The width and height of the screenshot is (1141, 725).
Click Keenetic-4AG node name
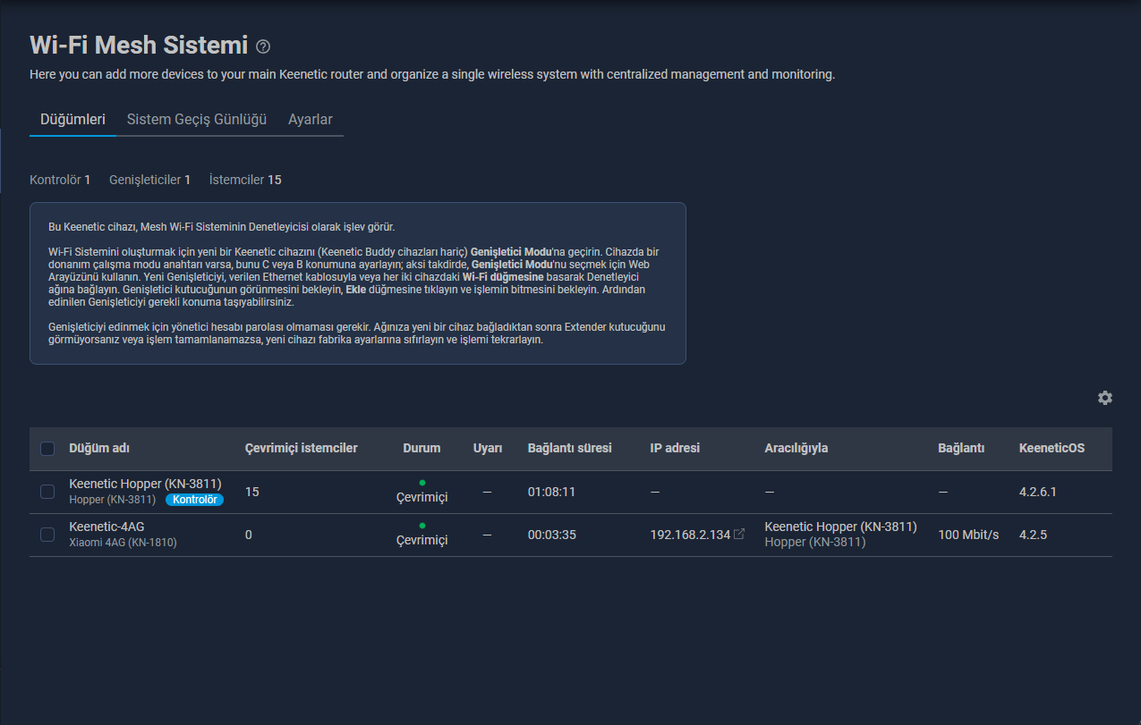click(x=106, y=527)
